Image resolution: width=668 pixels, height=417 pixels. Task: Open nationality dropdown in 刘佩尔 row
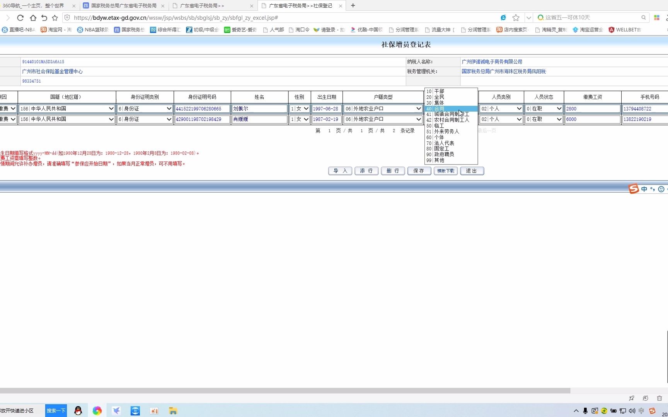coord(67,109)
